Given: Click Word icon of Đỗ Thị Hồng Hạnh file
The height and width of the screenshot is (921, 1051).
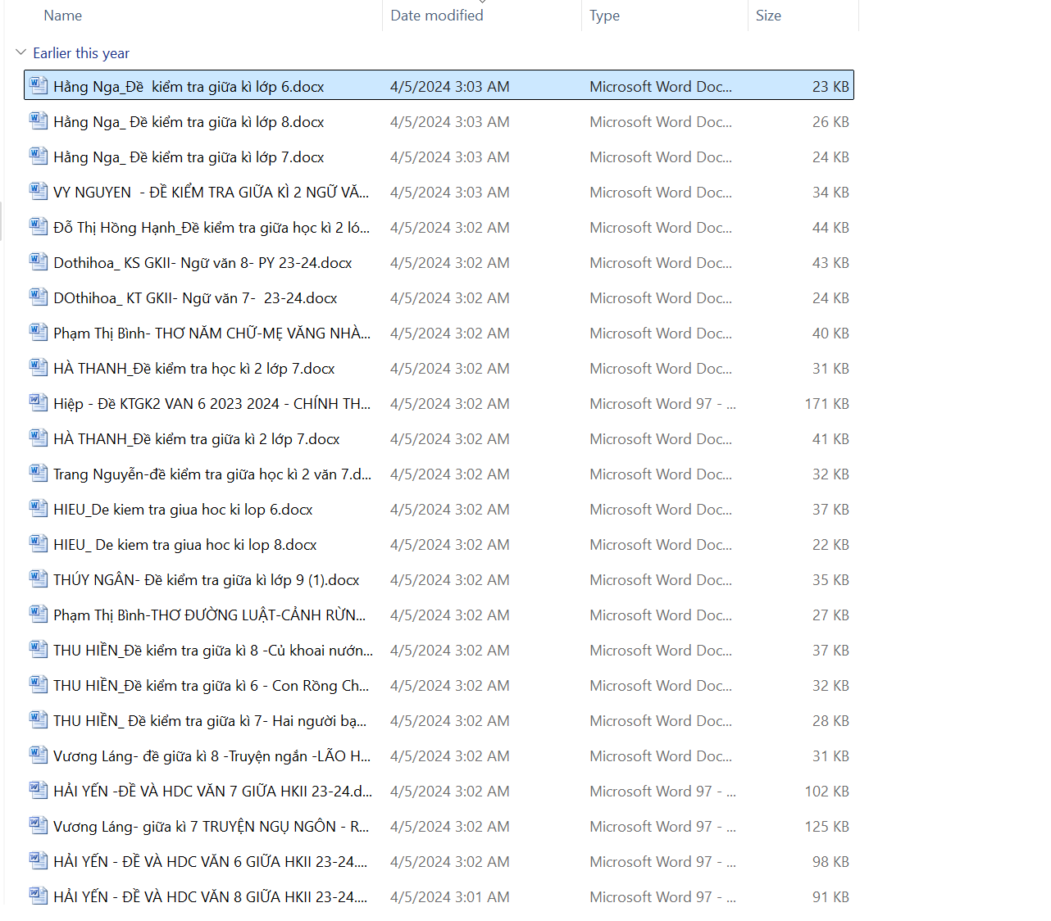Looking at the screenshot, I should coord(39,226).
